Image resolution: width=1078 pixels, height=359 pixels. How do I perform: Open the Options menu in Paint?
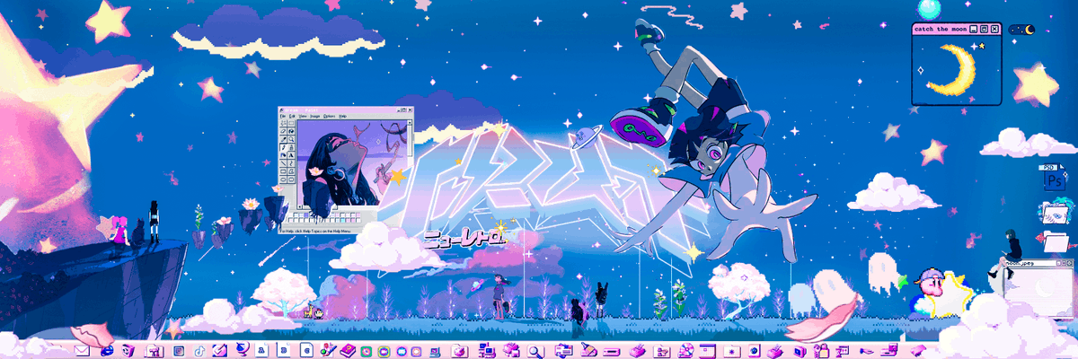point(329,116)
